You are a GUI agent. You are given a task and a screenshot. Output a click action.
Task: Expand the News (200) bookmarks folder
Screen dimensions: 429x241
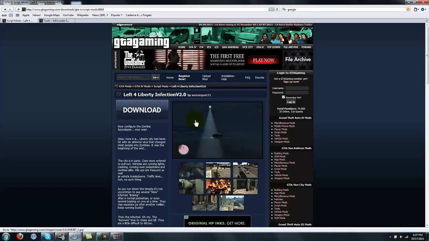click(x=100, y=15)
